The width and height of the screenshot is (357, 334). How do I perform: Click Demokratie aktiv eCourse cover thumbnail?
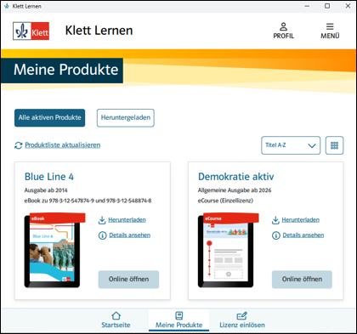point(228,250)
